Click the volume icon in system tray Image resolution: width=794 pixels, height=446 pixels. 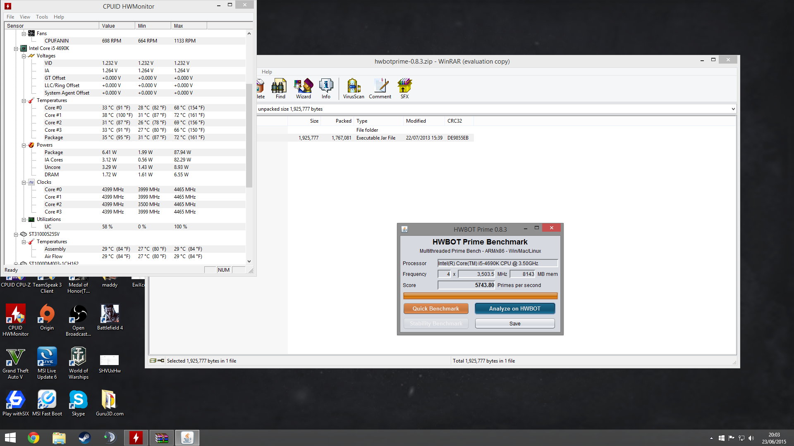pyautogui.click(x=751, y=438)
